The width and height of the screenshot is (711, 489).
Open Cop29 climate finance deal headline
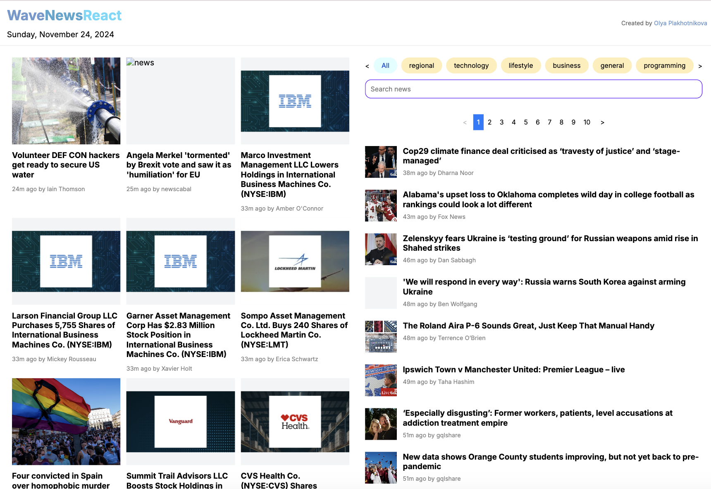(x=542, y=156)
